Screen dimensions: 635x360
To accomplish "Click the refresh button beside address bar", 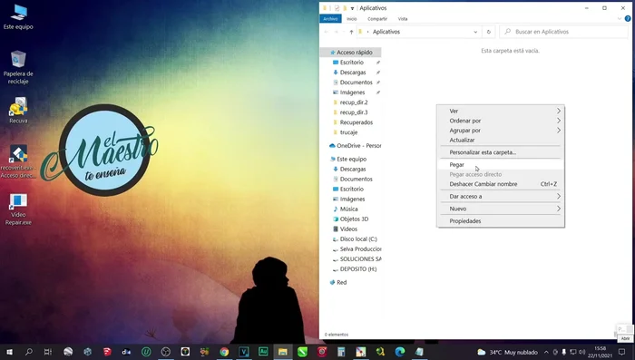I will 488,32.
